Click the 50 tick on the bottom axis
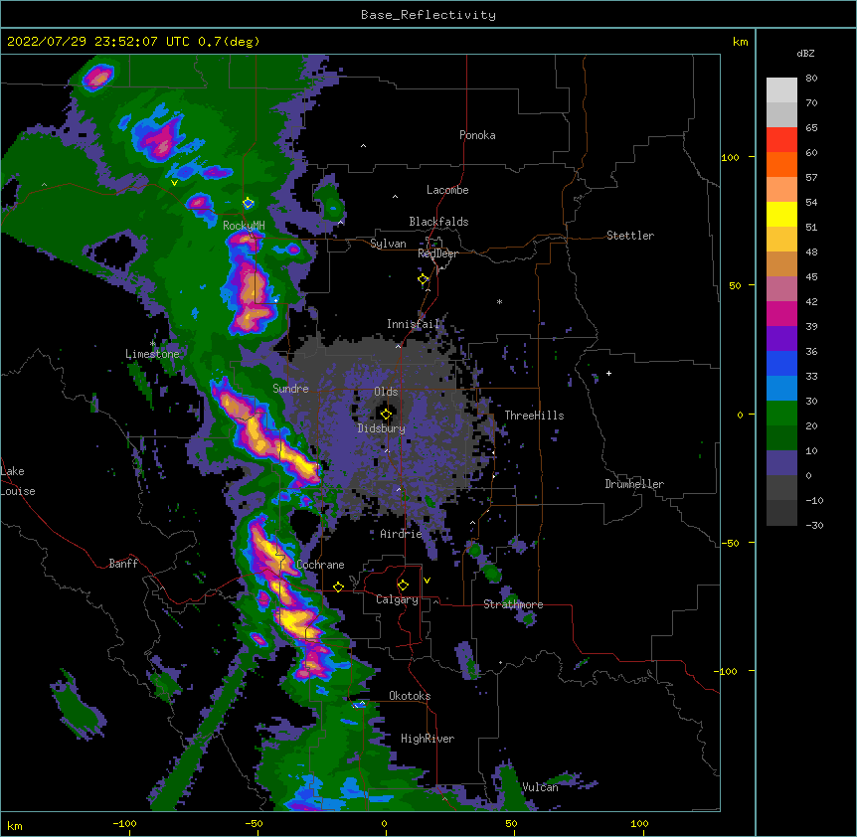857x837 pixels. pyautogui.click(x=511, y=823)
